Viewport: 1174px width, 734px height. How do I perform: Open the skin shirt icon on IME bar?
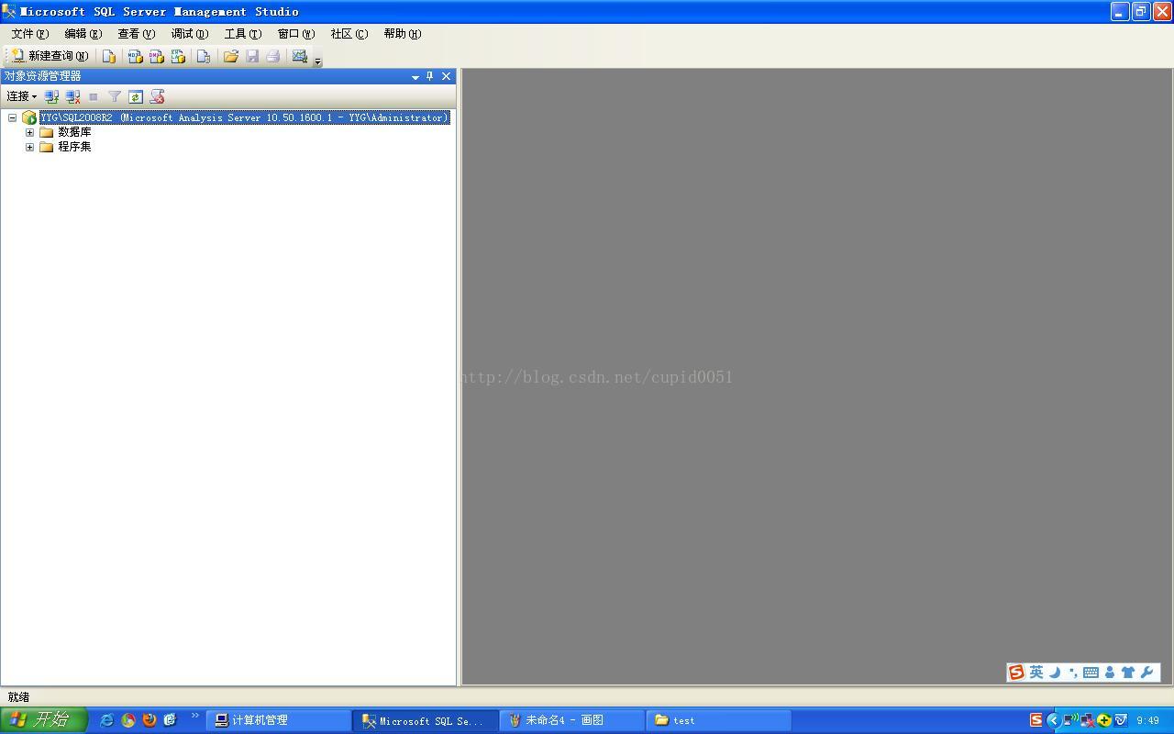pyautogui.click(x=1128, y=673)
